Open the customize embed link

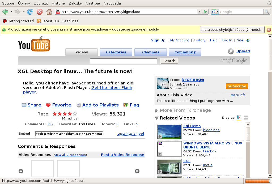tap(131, 134)
